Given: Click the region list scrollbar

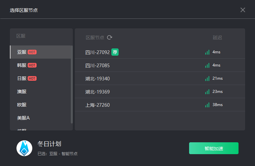Looking at the screenshot, I should point(72,84).
